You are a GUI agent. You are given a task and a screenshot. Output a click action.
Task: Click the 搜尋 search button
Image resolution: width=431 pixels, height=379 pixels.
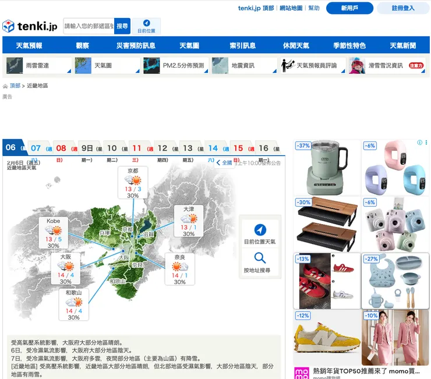[x=122, y=26]
